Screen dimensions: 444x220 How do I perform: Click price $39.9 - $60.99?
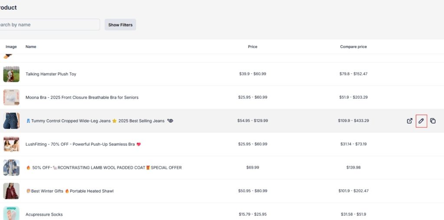click(x=253, y=74)
